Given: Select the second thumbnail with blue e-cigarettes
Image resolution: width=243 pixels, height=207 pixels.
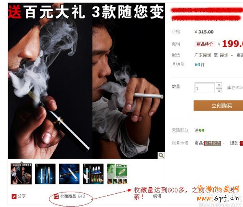Looking at the screenshot, I should [x=45, y=174].
